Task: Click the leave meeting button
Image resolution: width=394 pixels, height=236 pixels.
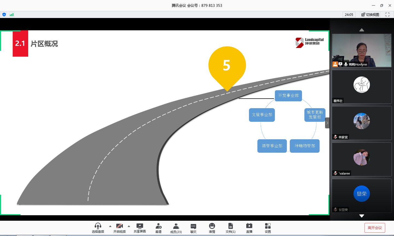Action: pos(375,228)
